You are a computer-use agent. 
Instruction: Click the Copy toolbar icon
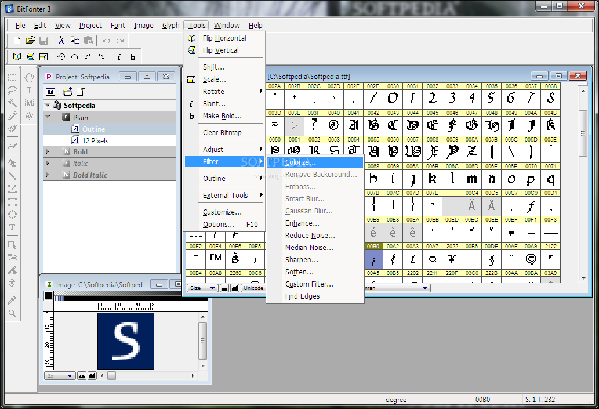tap(75, 40)
